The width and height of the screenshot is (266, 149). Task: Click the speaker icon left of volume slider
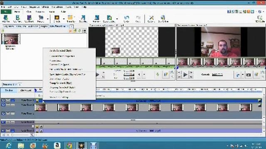point(3,135)
